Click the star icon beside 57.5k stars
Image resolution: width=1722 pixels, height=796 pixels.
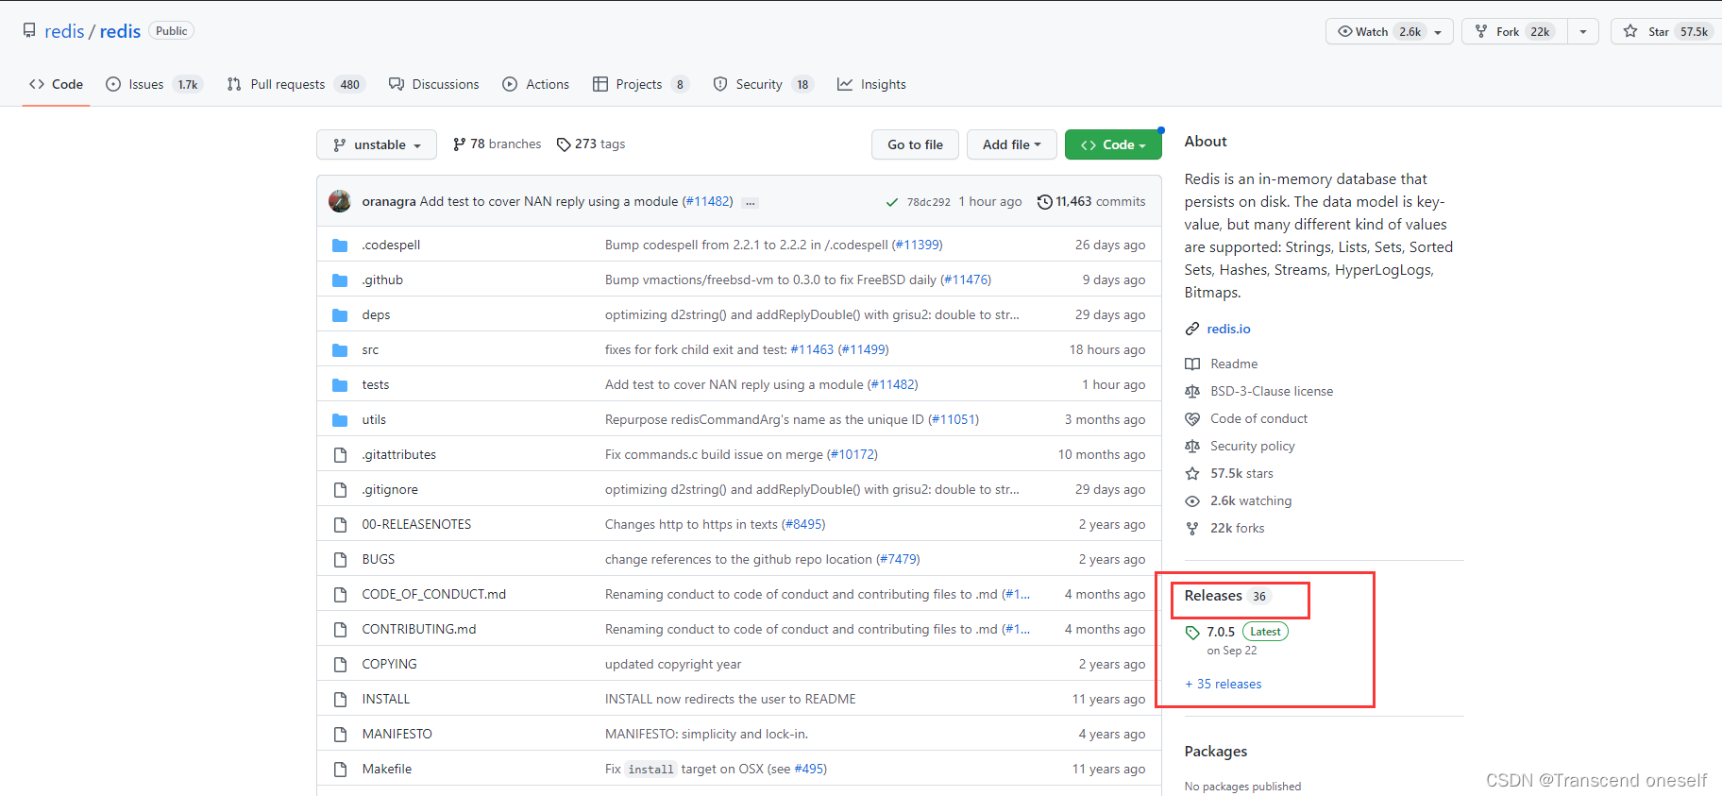pos(1192,474)
